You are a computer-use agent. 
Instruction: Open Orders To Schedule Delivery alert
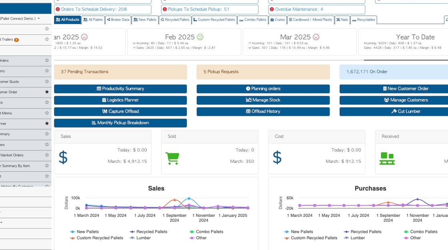coord(102,9)
